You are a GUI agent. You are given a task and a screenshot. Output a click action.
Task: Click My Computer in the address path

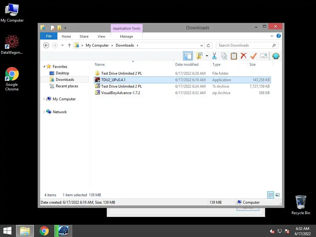pyautogui.click(x=97, y=45)
